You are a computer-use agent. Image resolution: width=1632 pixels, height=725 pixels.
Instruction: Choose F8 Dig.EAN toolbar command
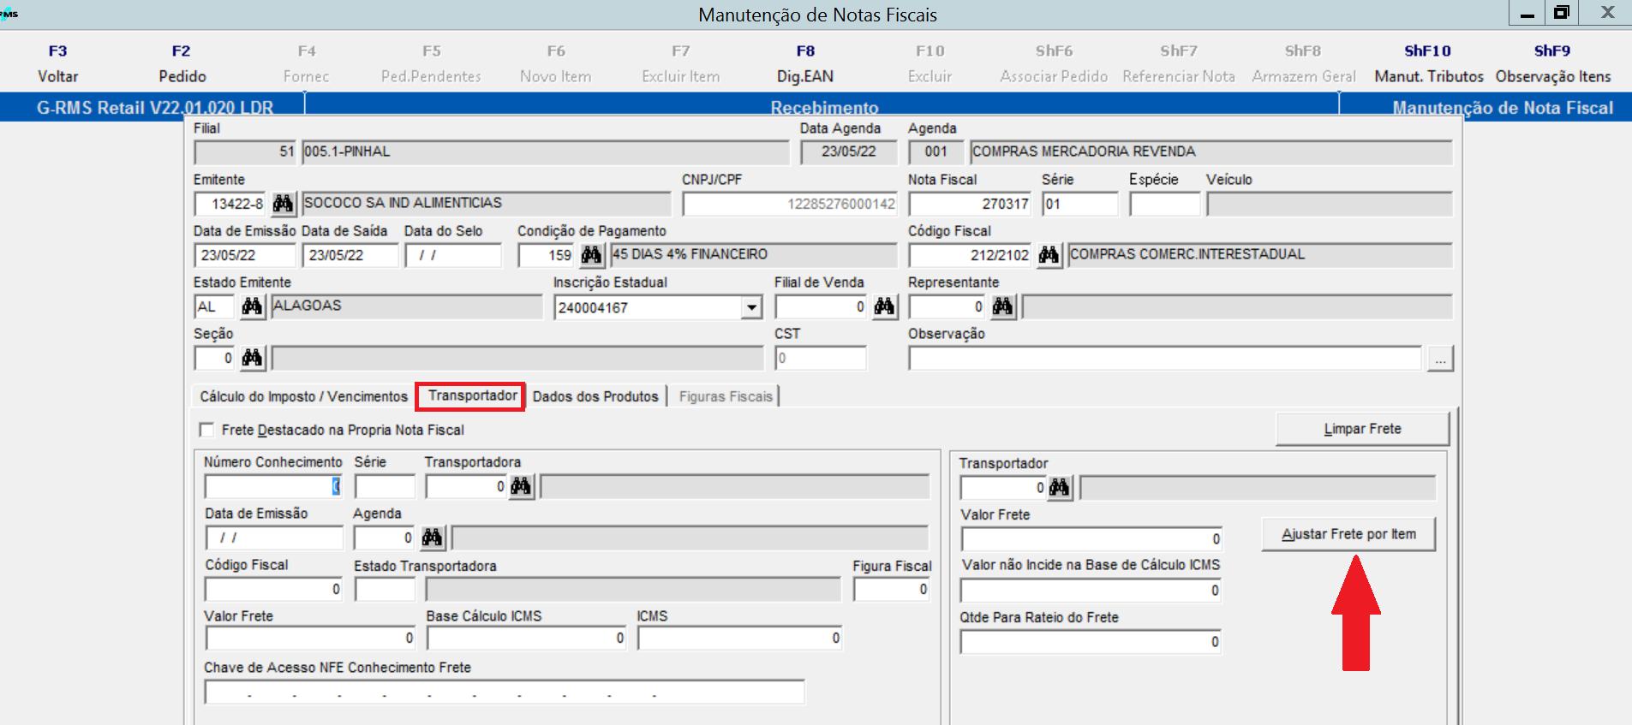pyautogui.click(x=805, y=63)
